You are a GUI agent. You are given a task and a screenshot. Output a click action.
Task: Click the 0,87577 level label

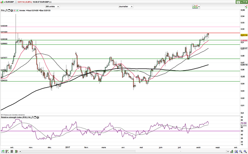(x=4, y=58)
